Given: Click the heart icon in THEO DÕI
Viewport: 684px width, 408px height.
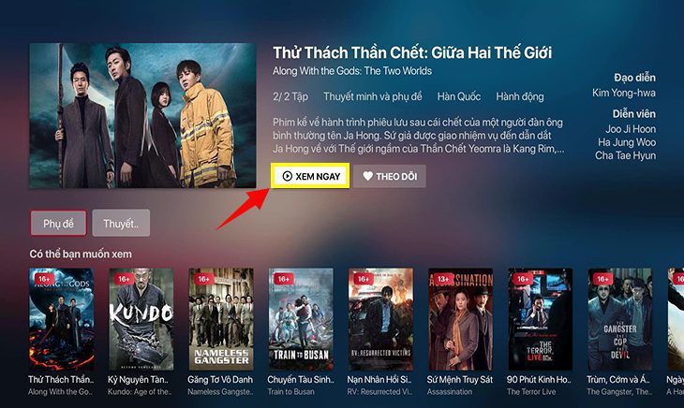Looking at the screenshot, I should coord(367,176).
